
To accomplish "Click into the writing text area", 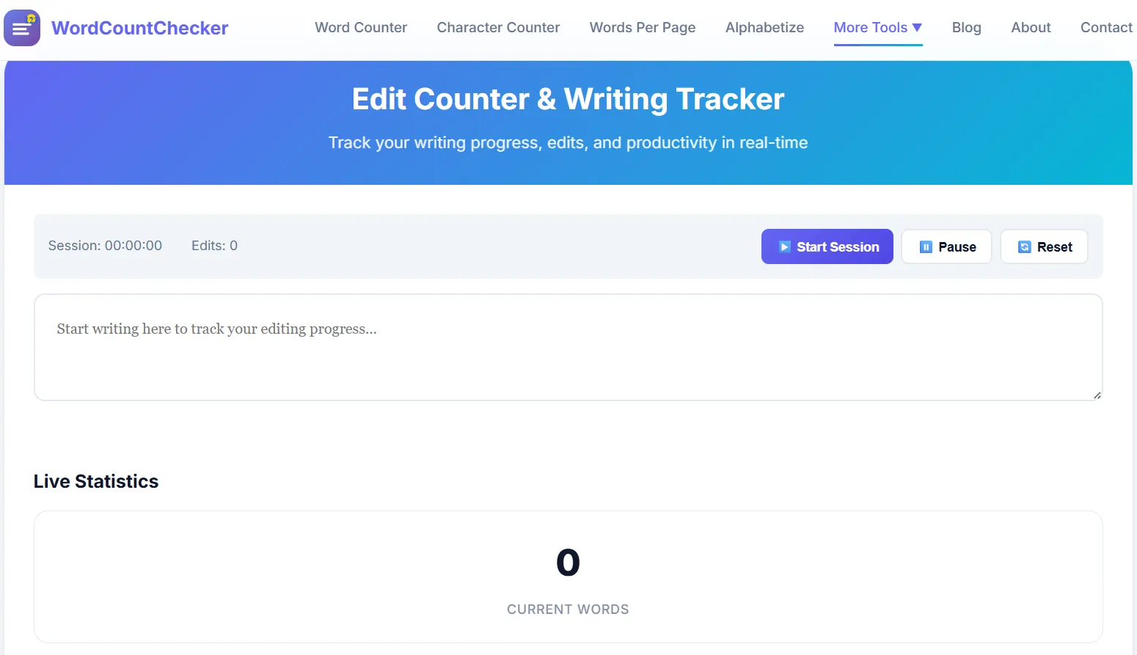I will click(568, 347).
